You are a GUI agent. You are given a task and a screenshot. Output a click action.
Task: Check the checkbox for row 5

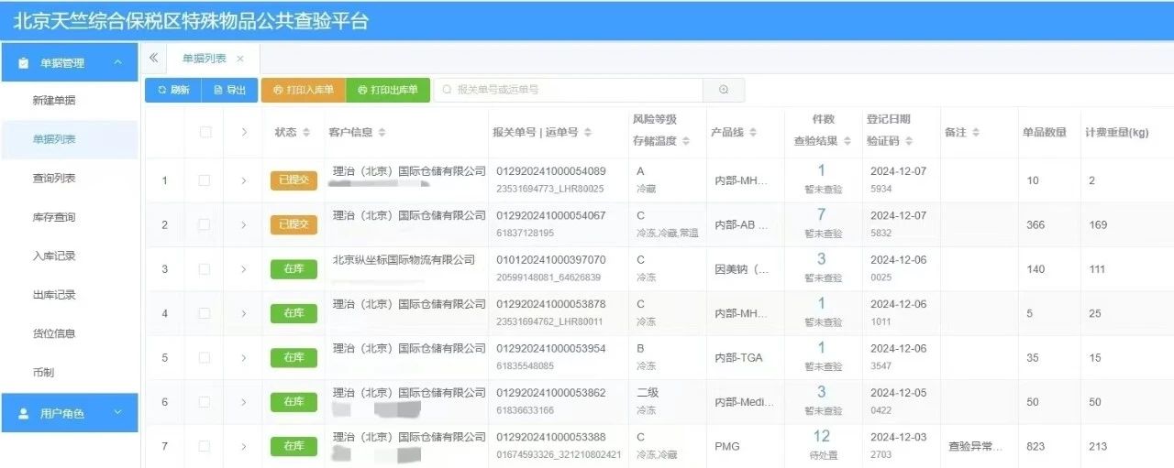coord(205,357)
